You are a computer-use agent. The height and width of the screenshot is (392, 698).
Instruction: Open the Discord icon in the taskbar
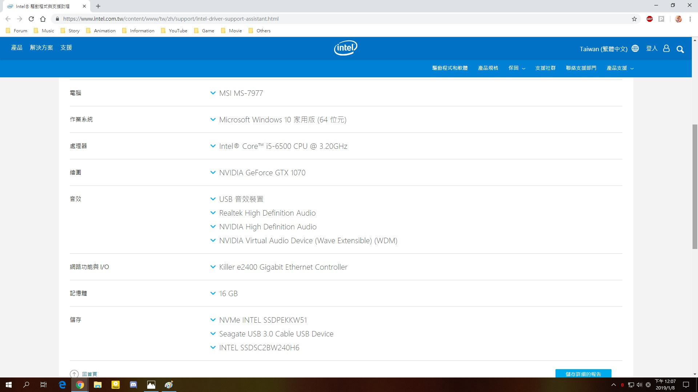tap(133, 385)
